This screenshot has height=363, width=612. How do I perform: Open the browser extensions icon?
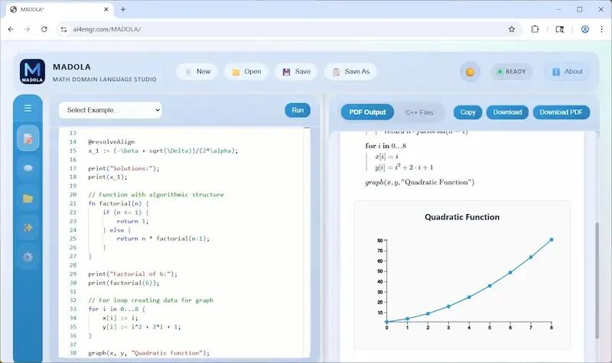pyautogui.click(x=535, y=29)
